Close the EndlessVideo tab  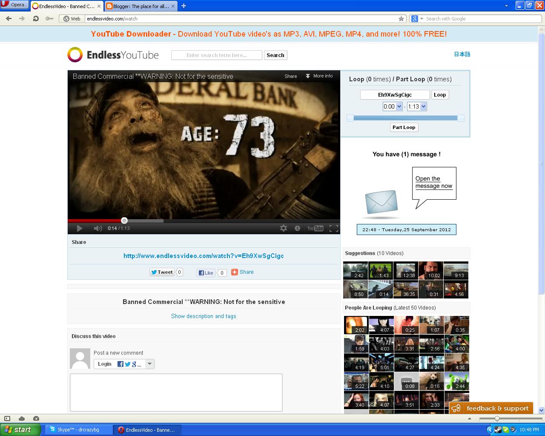coord(99,6)
